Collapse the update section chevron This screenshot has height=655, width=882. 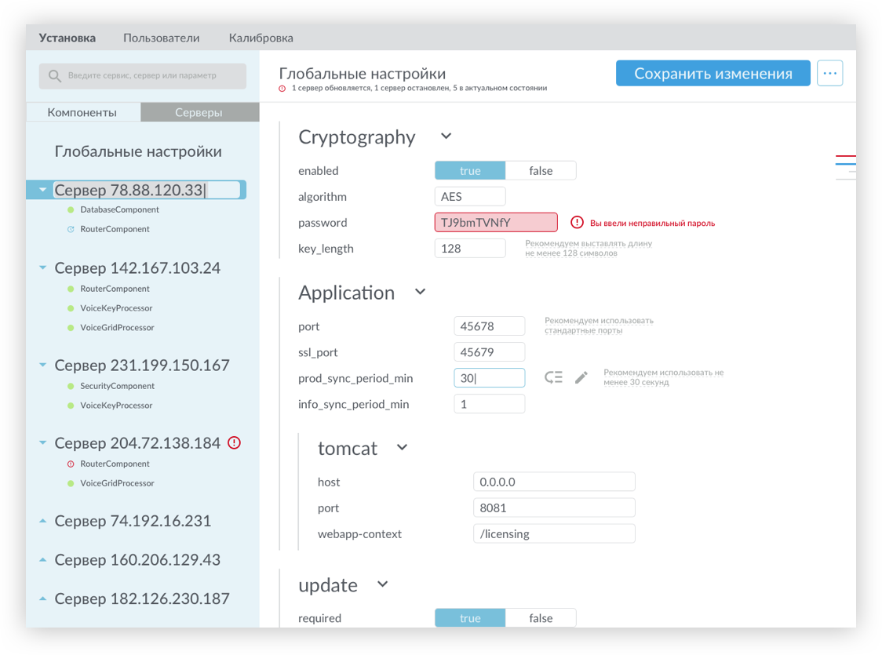pyautogui.click(x=382, y=584)
